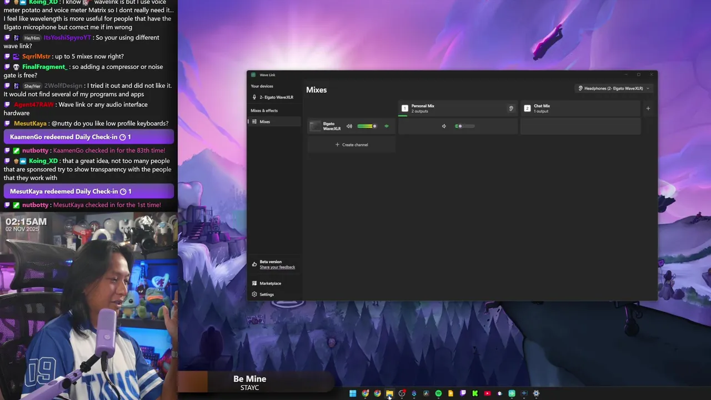
Task: Open the Headphones output device dropdown
Action: point(614,88)
